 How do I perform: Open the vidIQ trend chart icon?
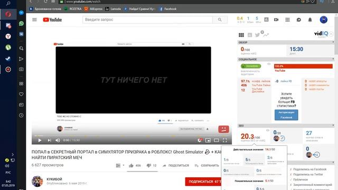(x=266, y=35)
